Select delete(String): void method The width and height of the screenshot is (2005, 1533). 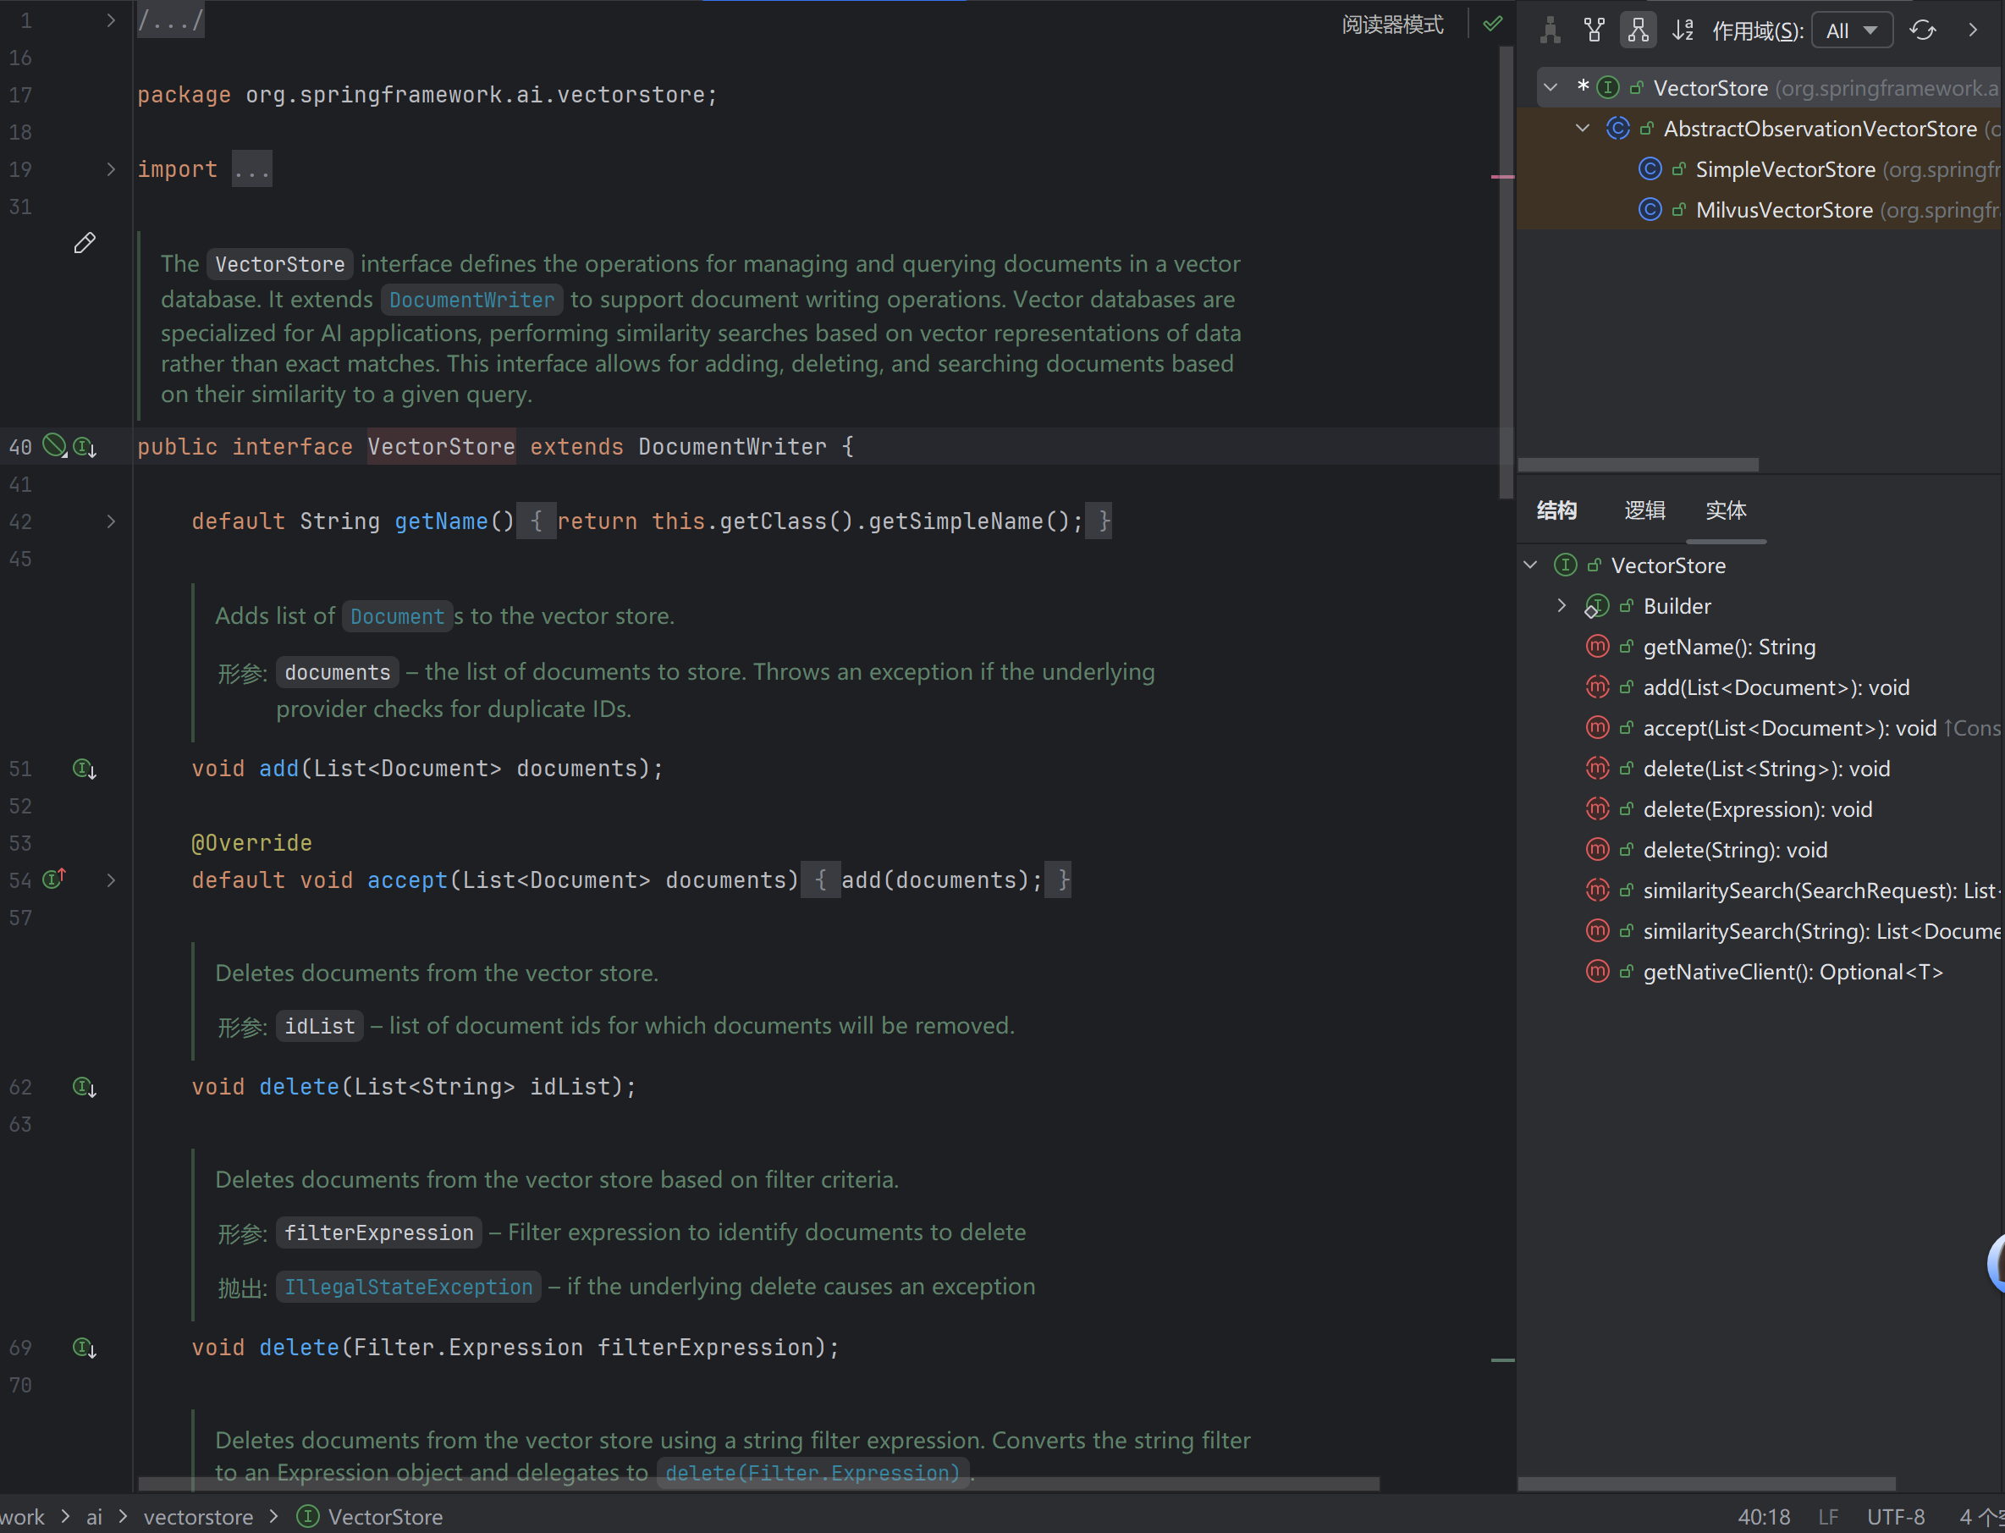tap(1735, 851)
